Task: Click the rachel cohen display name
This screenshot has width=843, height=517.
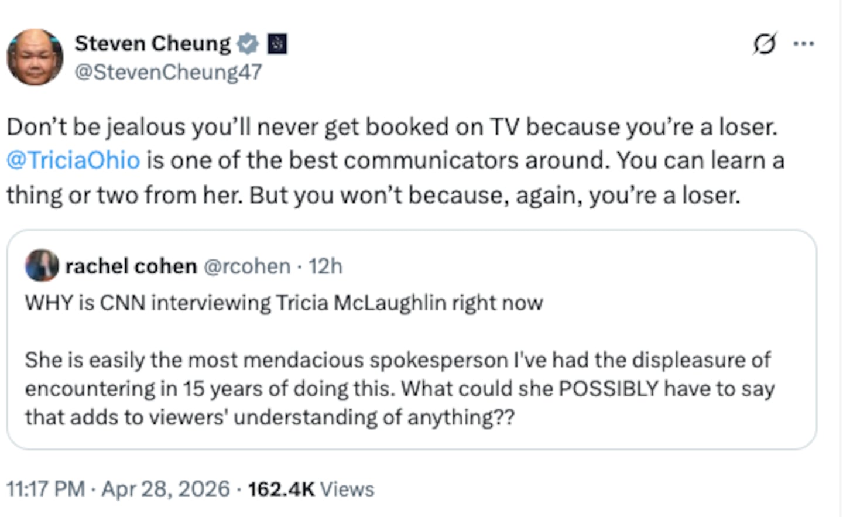Action: click(x=131, y=266)
